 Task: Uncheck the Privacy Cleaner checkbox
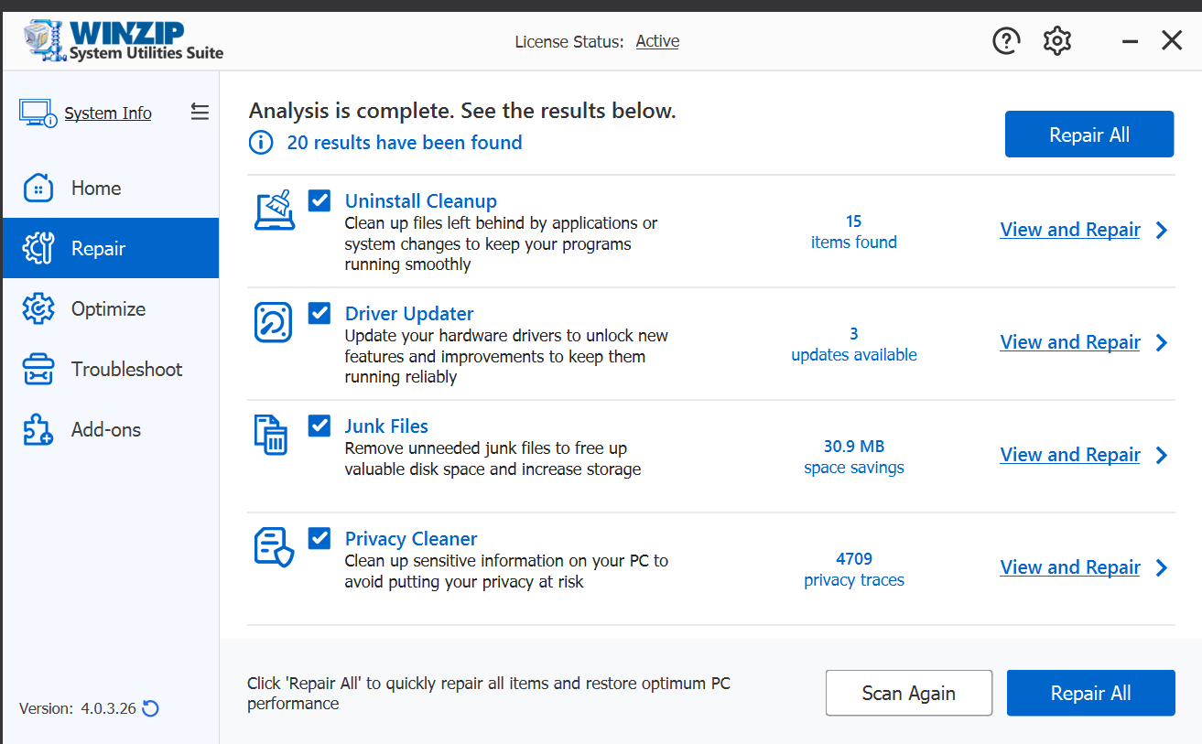click(x=319, y=538)
